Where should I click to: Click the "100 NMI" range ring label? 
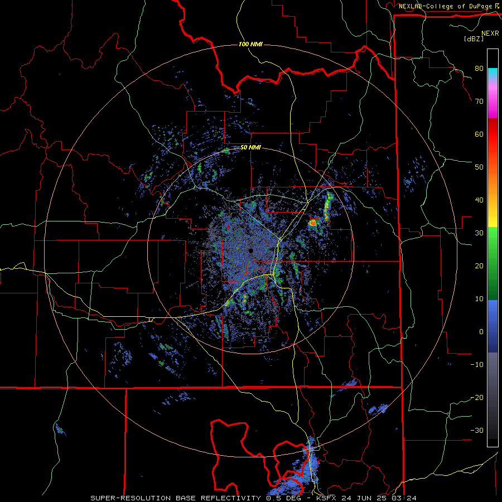click(250, 44)
